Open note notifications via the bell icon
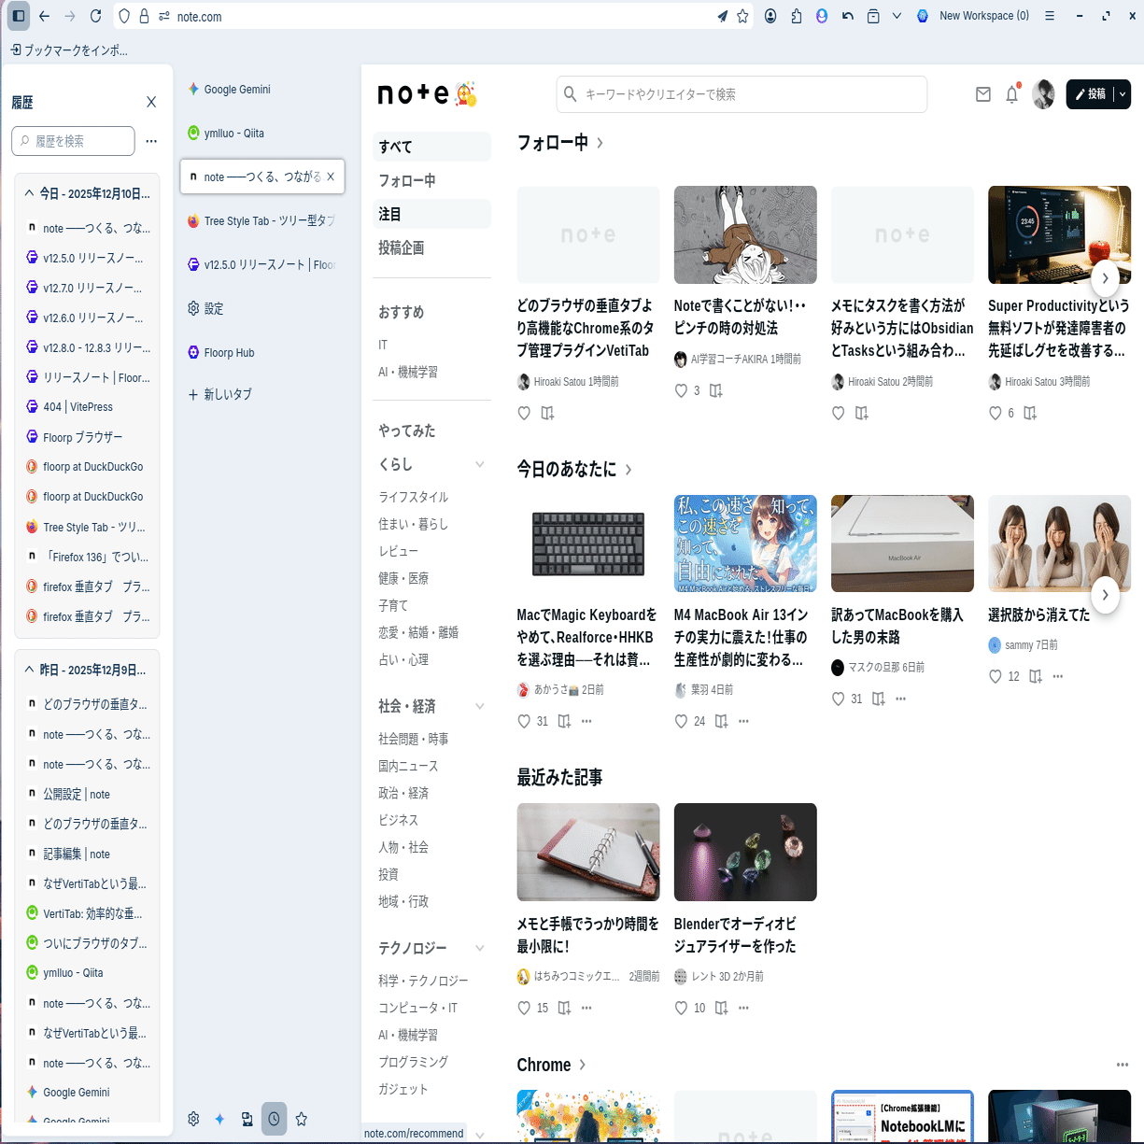Screen dimensions: 1144x1144 click(1010, 93)
